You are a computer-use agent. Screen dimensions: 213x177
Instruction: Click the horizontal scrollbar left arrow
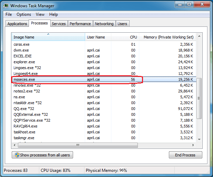coord(14,145)
